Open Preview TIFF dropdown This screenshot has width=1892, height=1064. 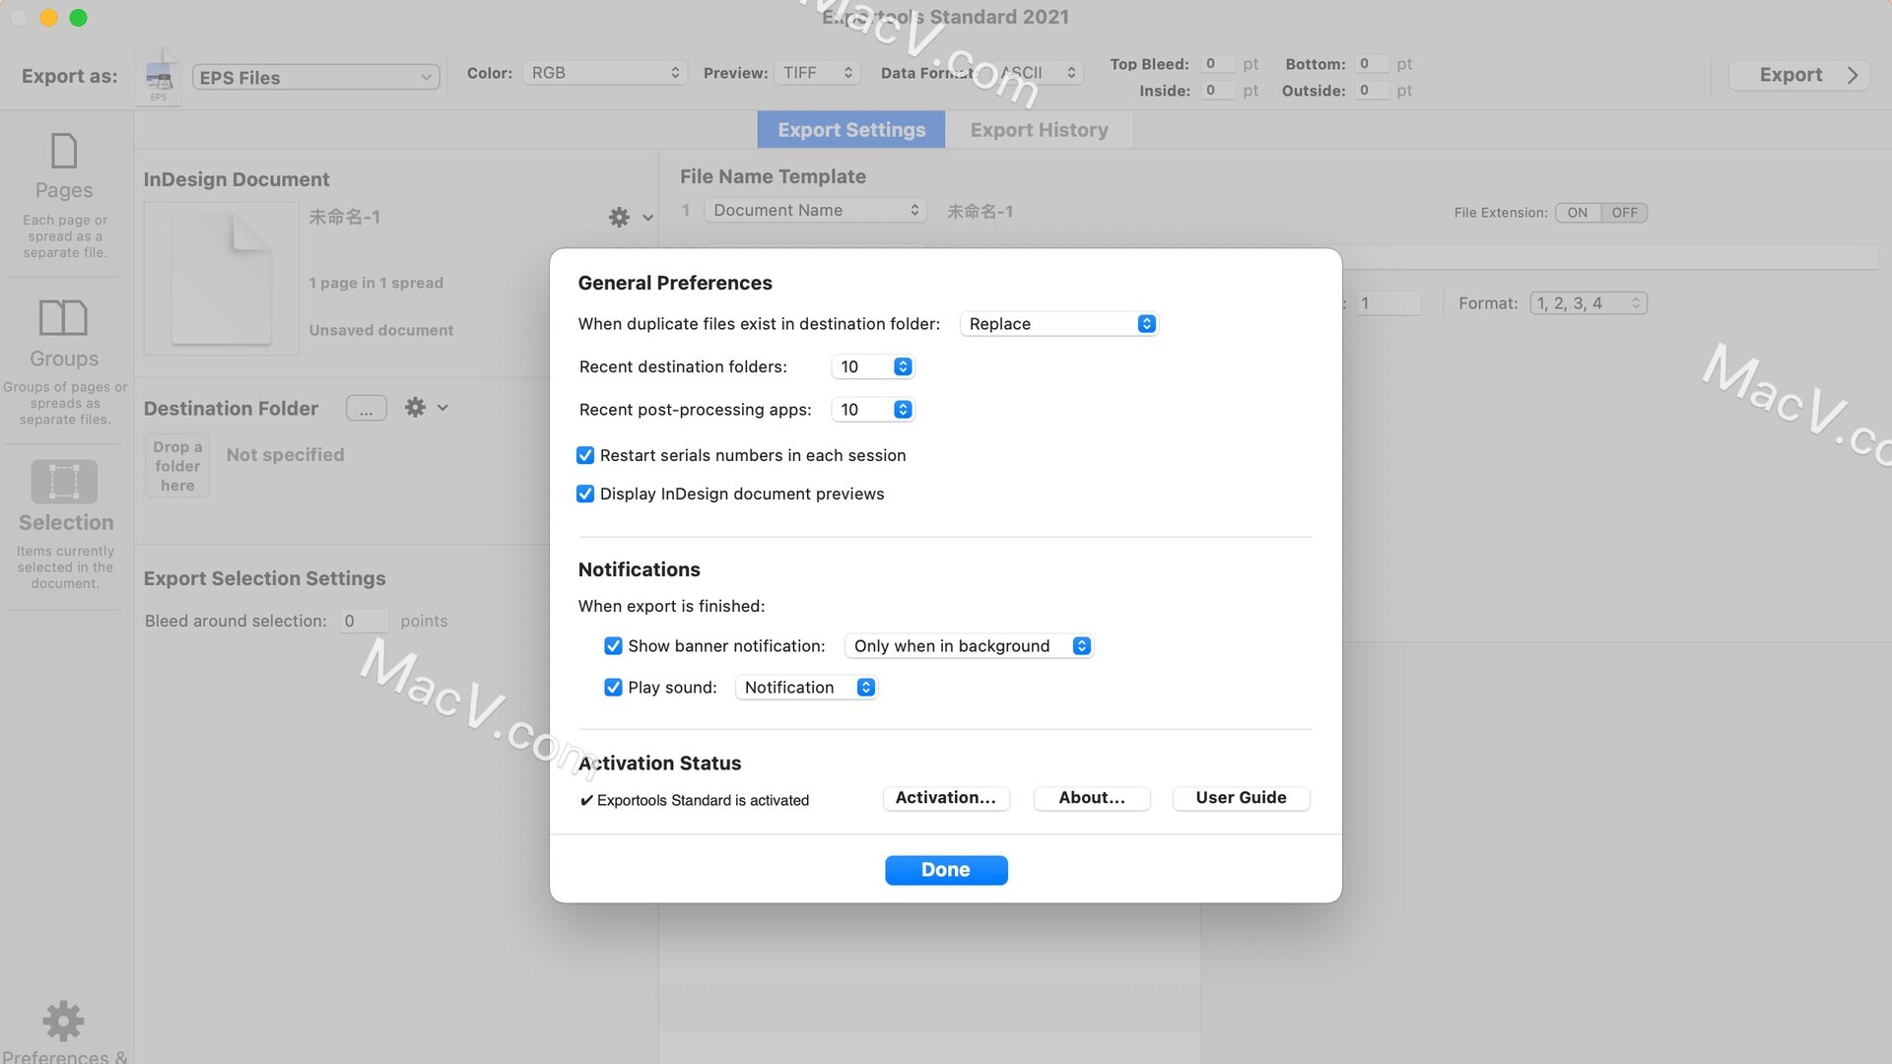tap(817, 73)
